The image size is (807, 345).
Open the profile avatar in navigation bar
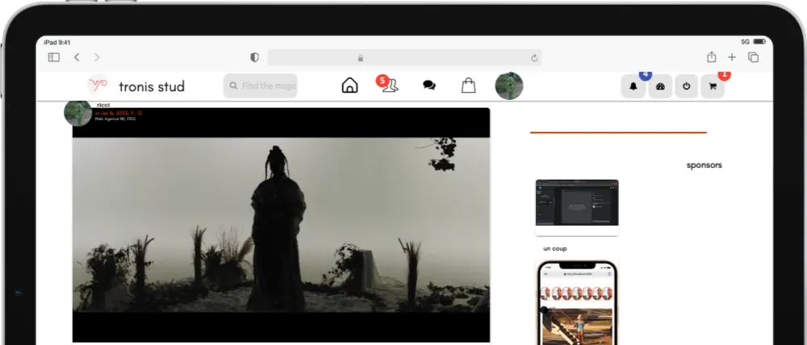click(x=509, y=86)
